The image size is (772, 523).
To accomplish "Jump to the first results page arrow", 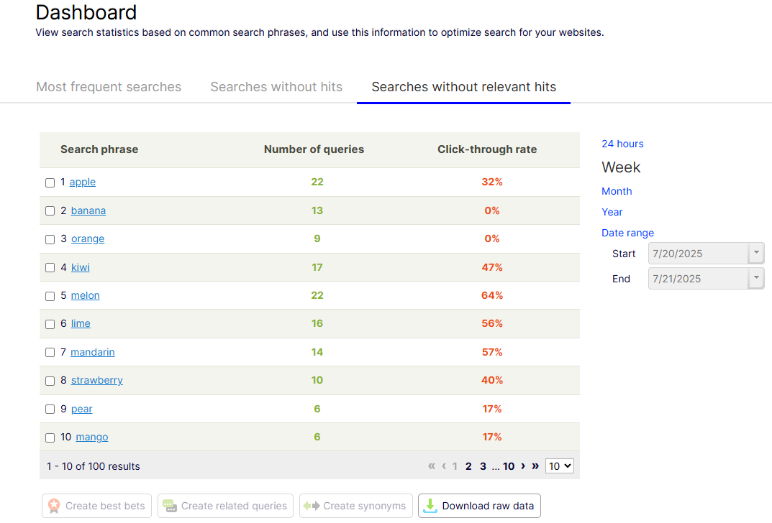I will point(432,466).
